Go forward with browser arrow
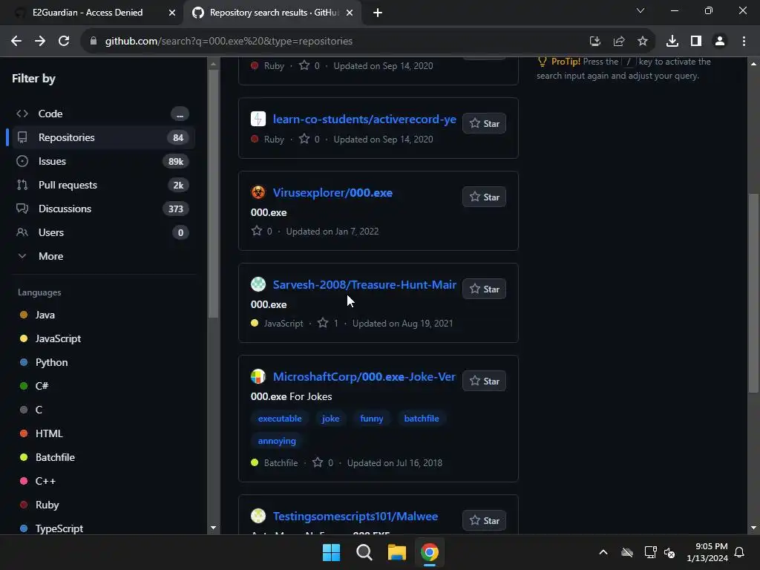This screenshot has height=570, width=760. pyautogui.click(x=40, y=42)
